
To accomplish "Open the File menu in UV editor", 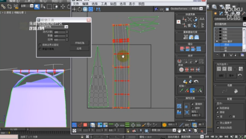I will (x=76, y=4).
